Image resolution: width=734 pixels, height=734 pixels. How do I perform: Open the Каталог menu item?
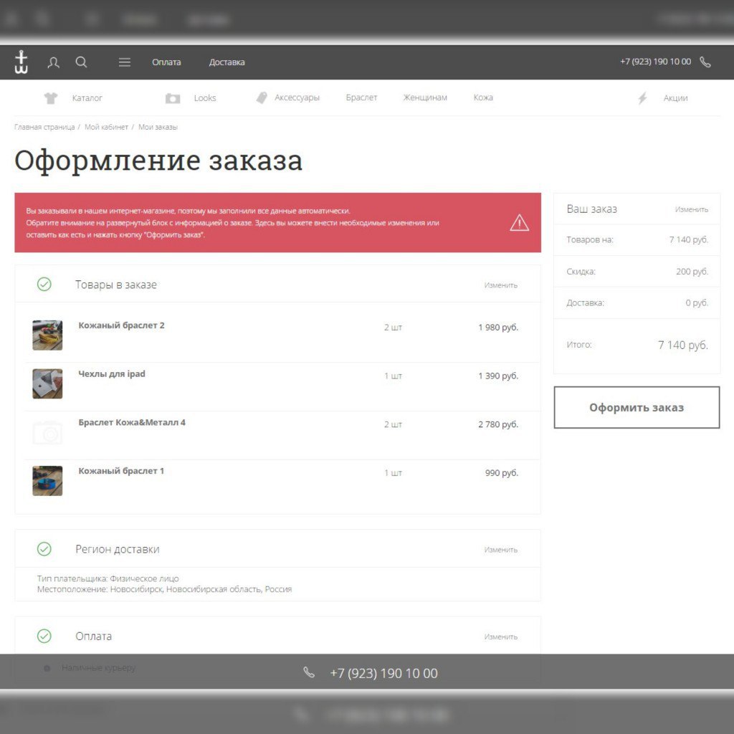coord(87,98)
